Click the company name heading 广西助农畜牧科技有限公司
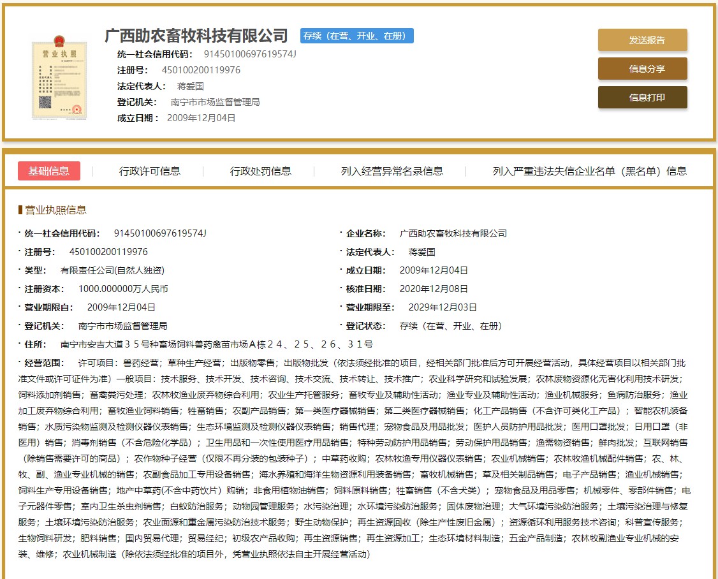718x579 pixels. [x=196, y=36]
